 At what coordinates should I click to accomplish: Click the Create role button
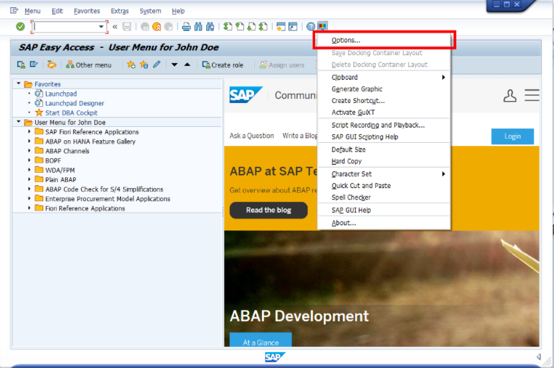[223, 65]
